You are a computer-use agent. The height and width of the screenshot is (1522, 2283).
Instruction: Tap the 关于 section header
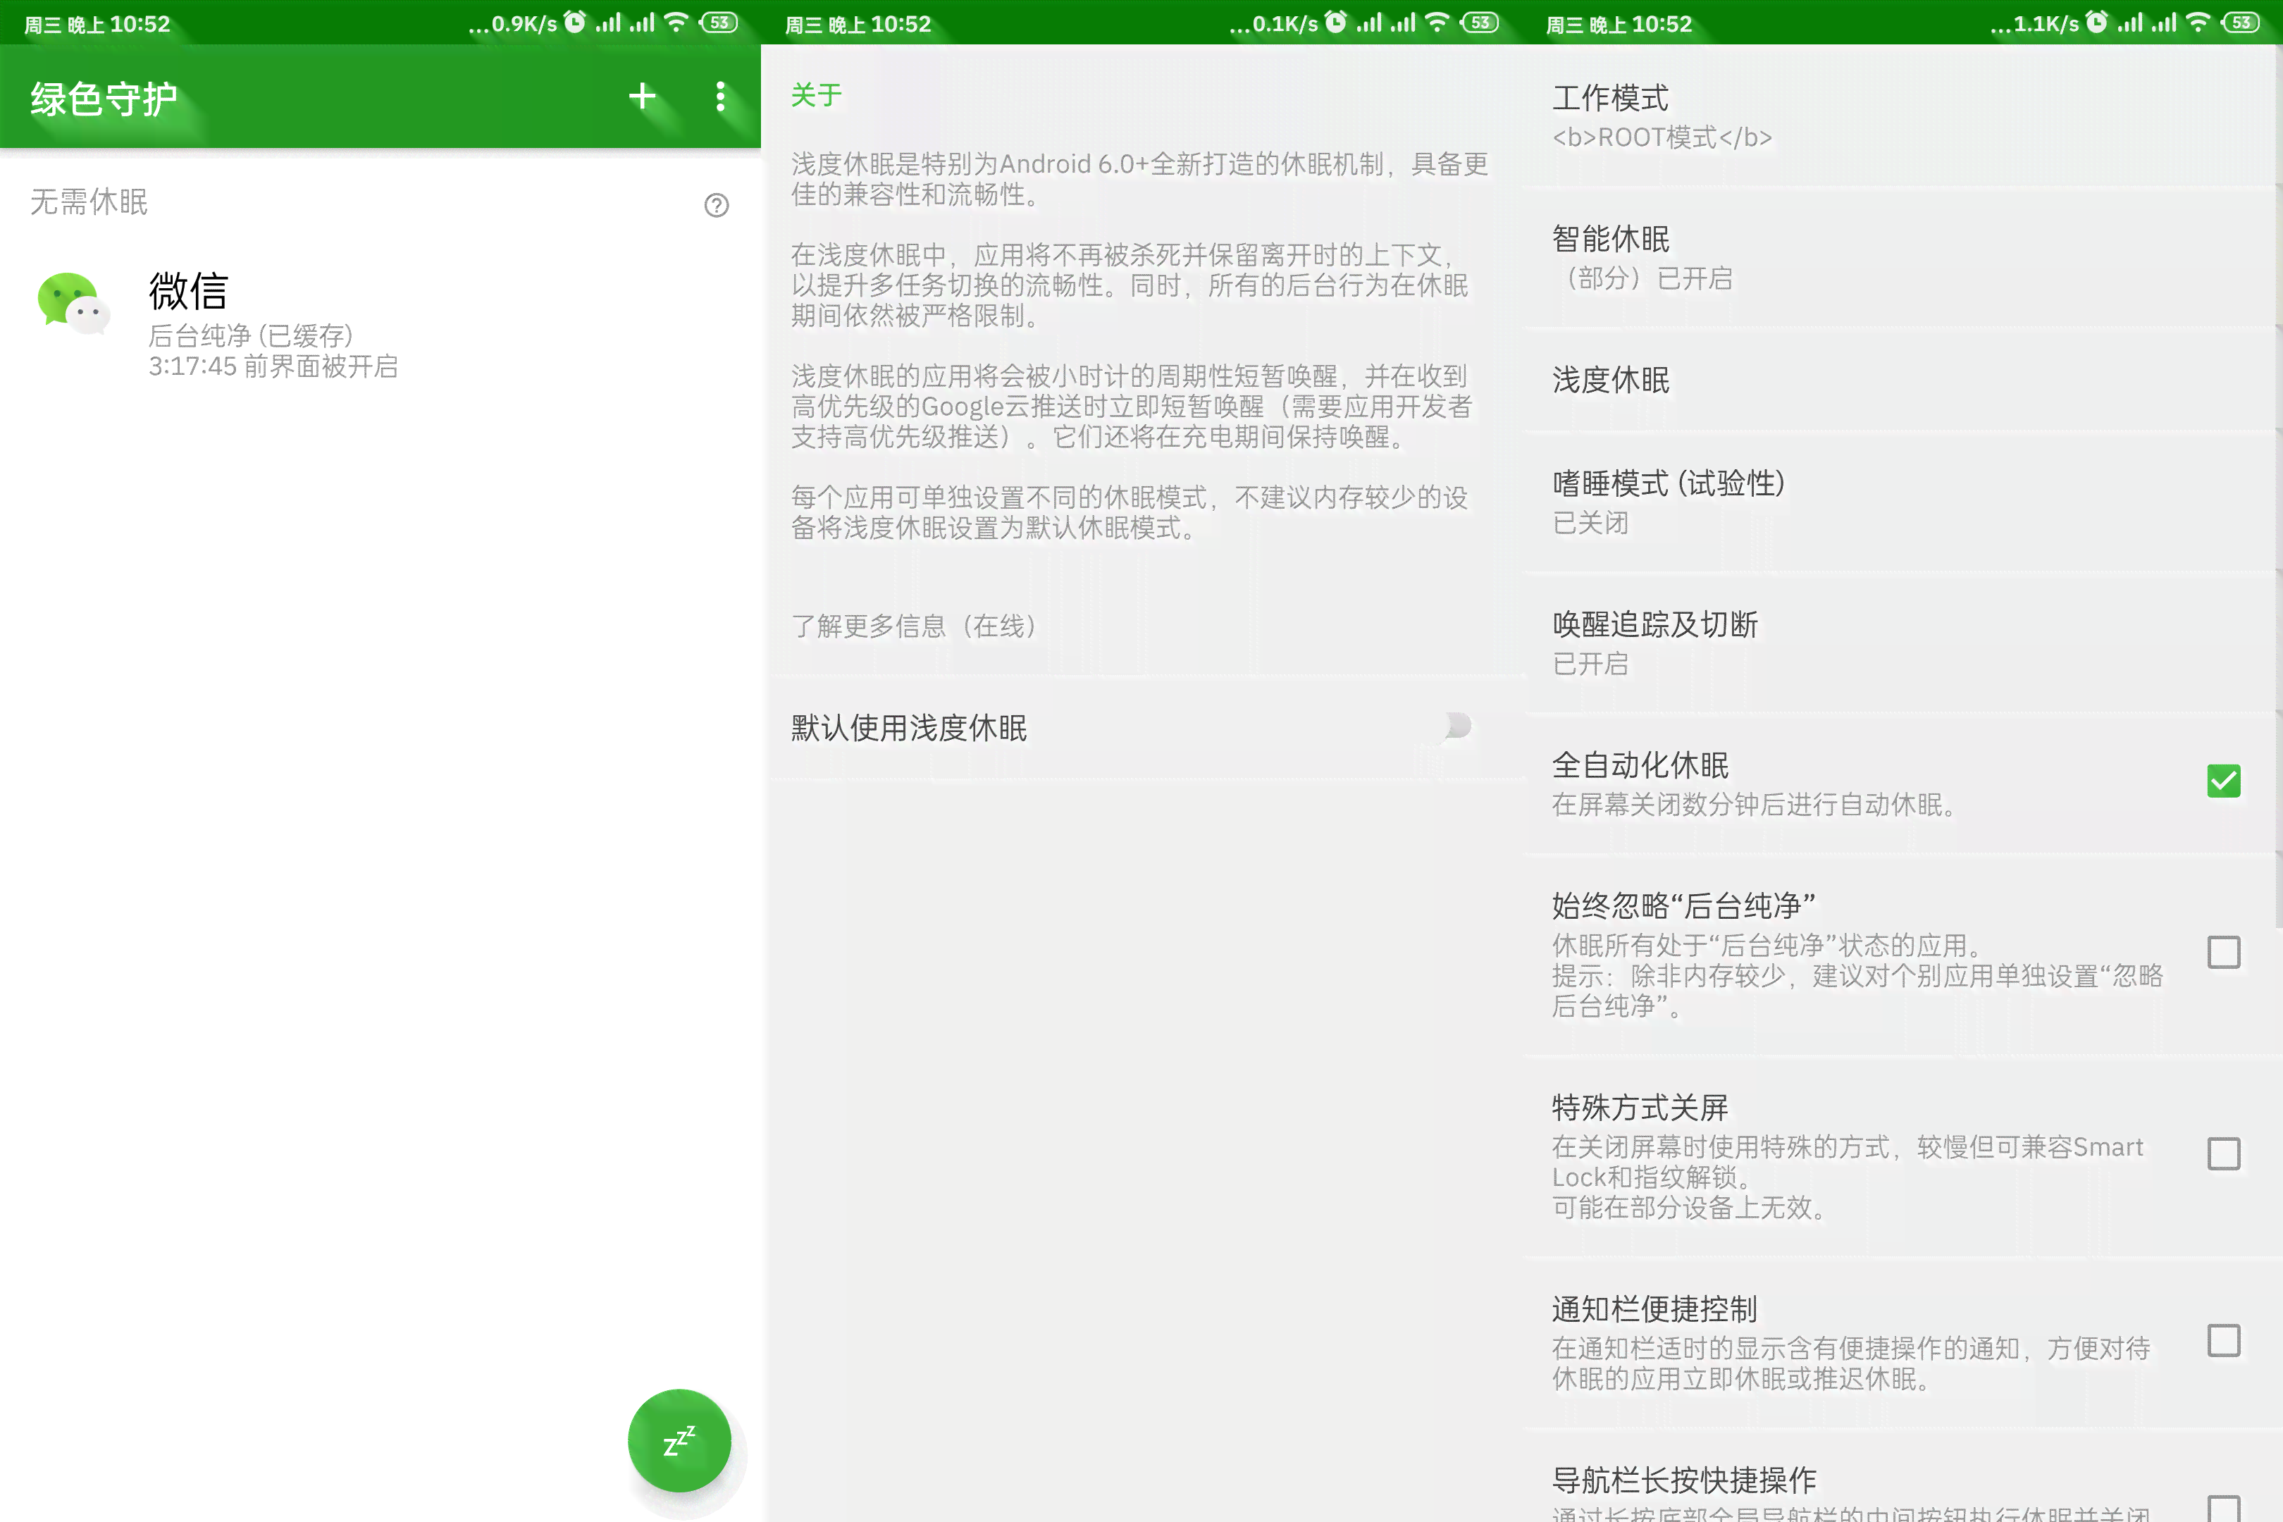[x=817, y=94]
